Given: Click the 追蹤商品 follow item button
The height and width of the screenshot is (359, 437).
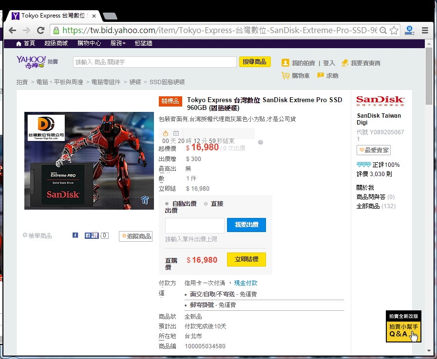Looking at the screenshot, I should (x=136, y=236).
